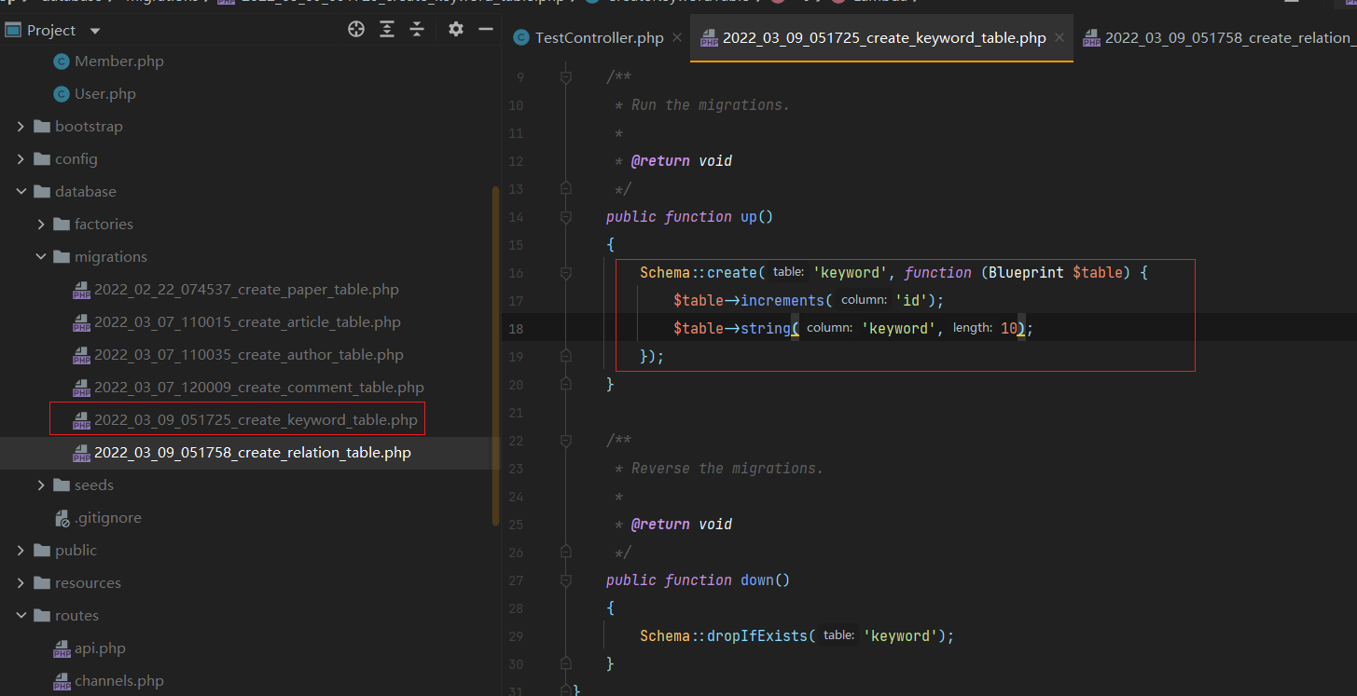Click the migrations folder icon

(x=62, y=257)
